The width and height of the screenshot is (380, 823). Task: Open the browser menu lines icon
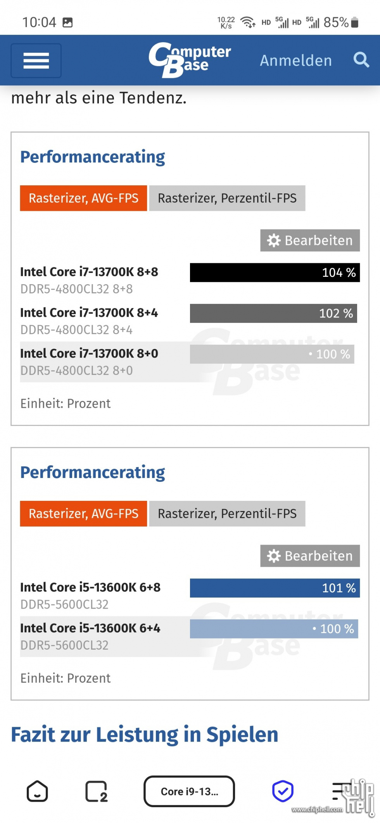[341, 791]
